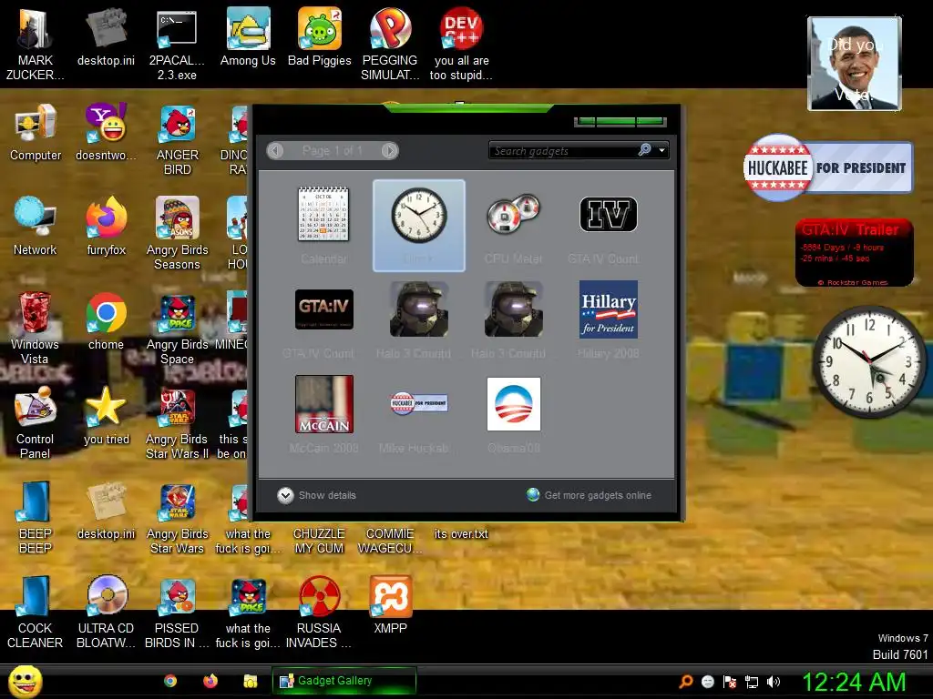This screenshot has width=933, height=699.
Task: Open the search gadgets dropdown arrow
Action: coord(662,151)
